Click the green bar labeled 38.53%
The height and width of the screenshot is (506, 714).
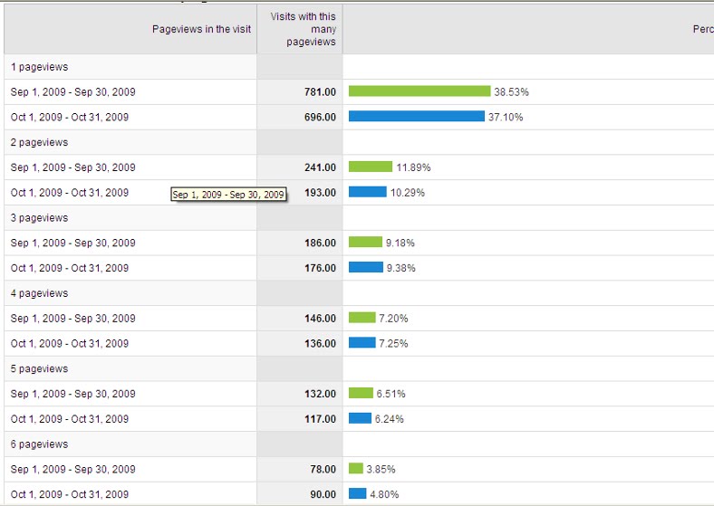coord(420,91)
